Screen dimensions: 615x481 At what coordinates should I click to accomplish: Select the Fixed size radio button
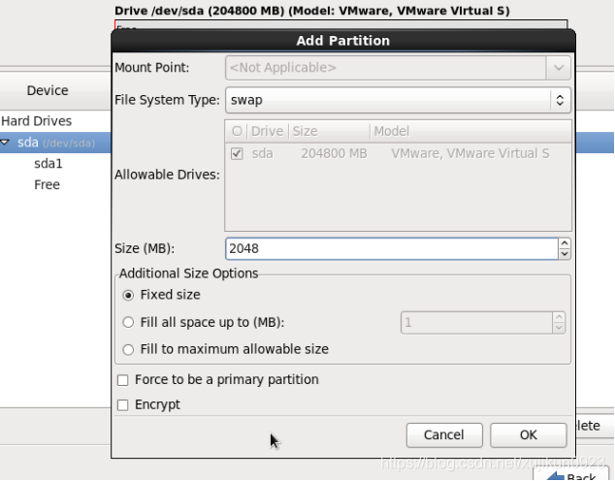(128, 295)
